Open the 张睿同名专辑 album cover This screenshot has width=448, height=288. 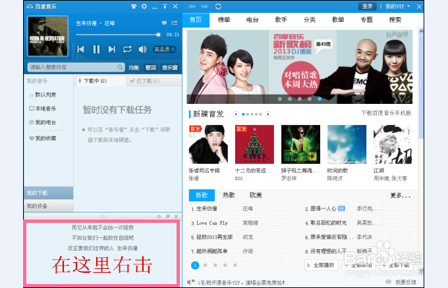(x=208, y=144)
